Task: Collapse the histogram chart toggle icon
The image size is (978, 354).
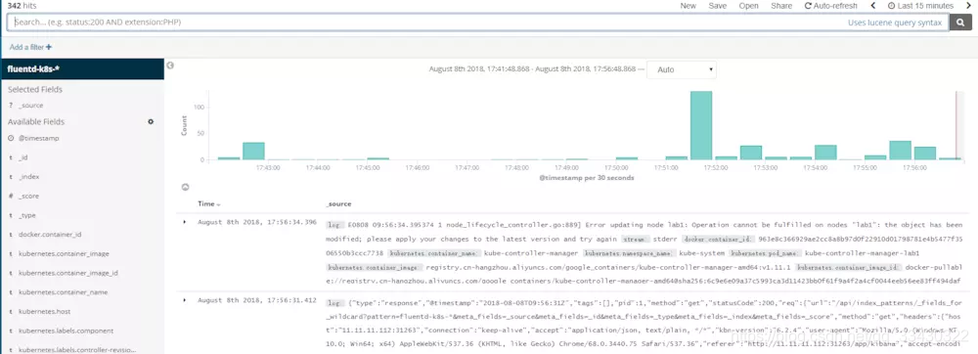Action: 185,187
